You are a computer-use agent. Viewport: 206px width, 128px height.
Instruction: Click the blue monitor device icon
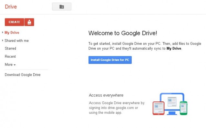click(172, 104)
